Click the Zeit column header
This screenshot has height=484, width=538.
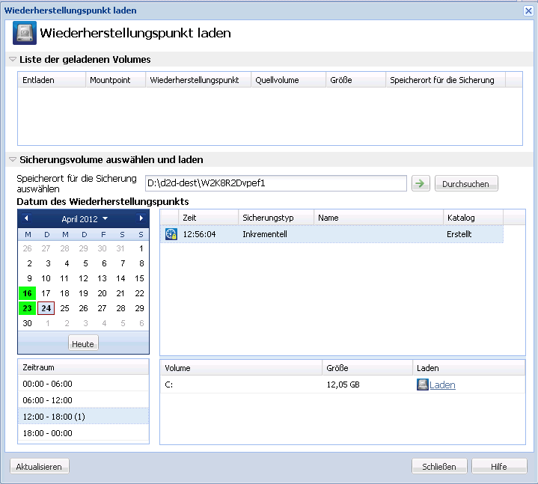click(209, 218)
